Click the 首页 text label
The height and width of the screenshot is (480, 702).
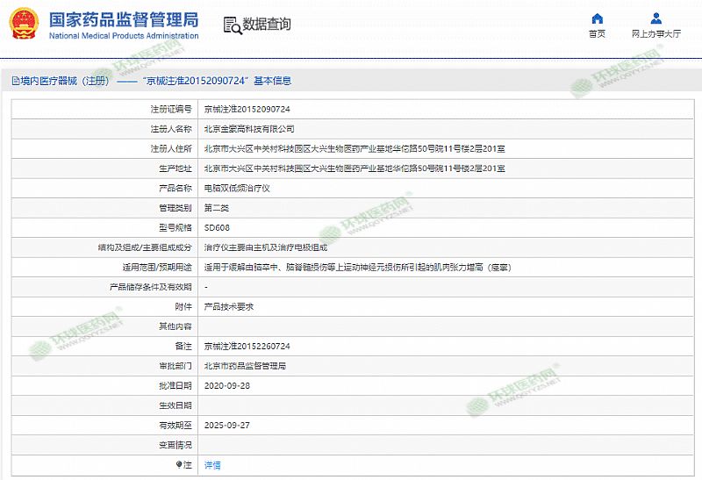pyautogui.click(x=597, y=34)
